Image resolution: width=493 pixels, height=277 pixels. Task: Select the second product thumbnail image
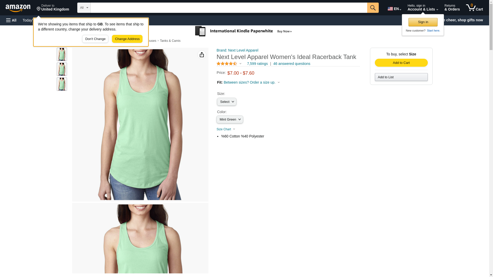(x=62, y=69)
